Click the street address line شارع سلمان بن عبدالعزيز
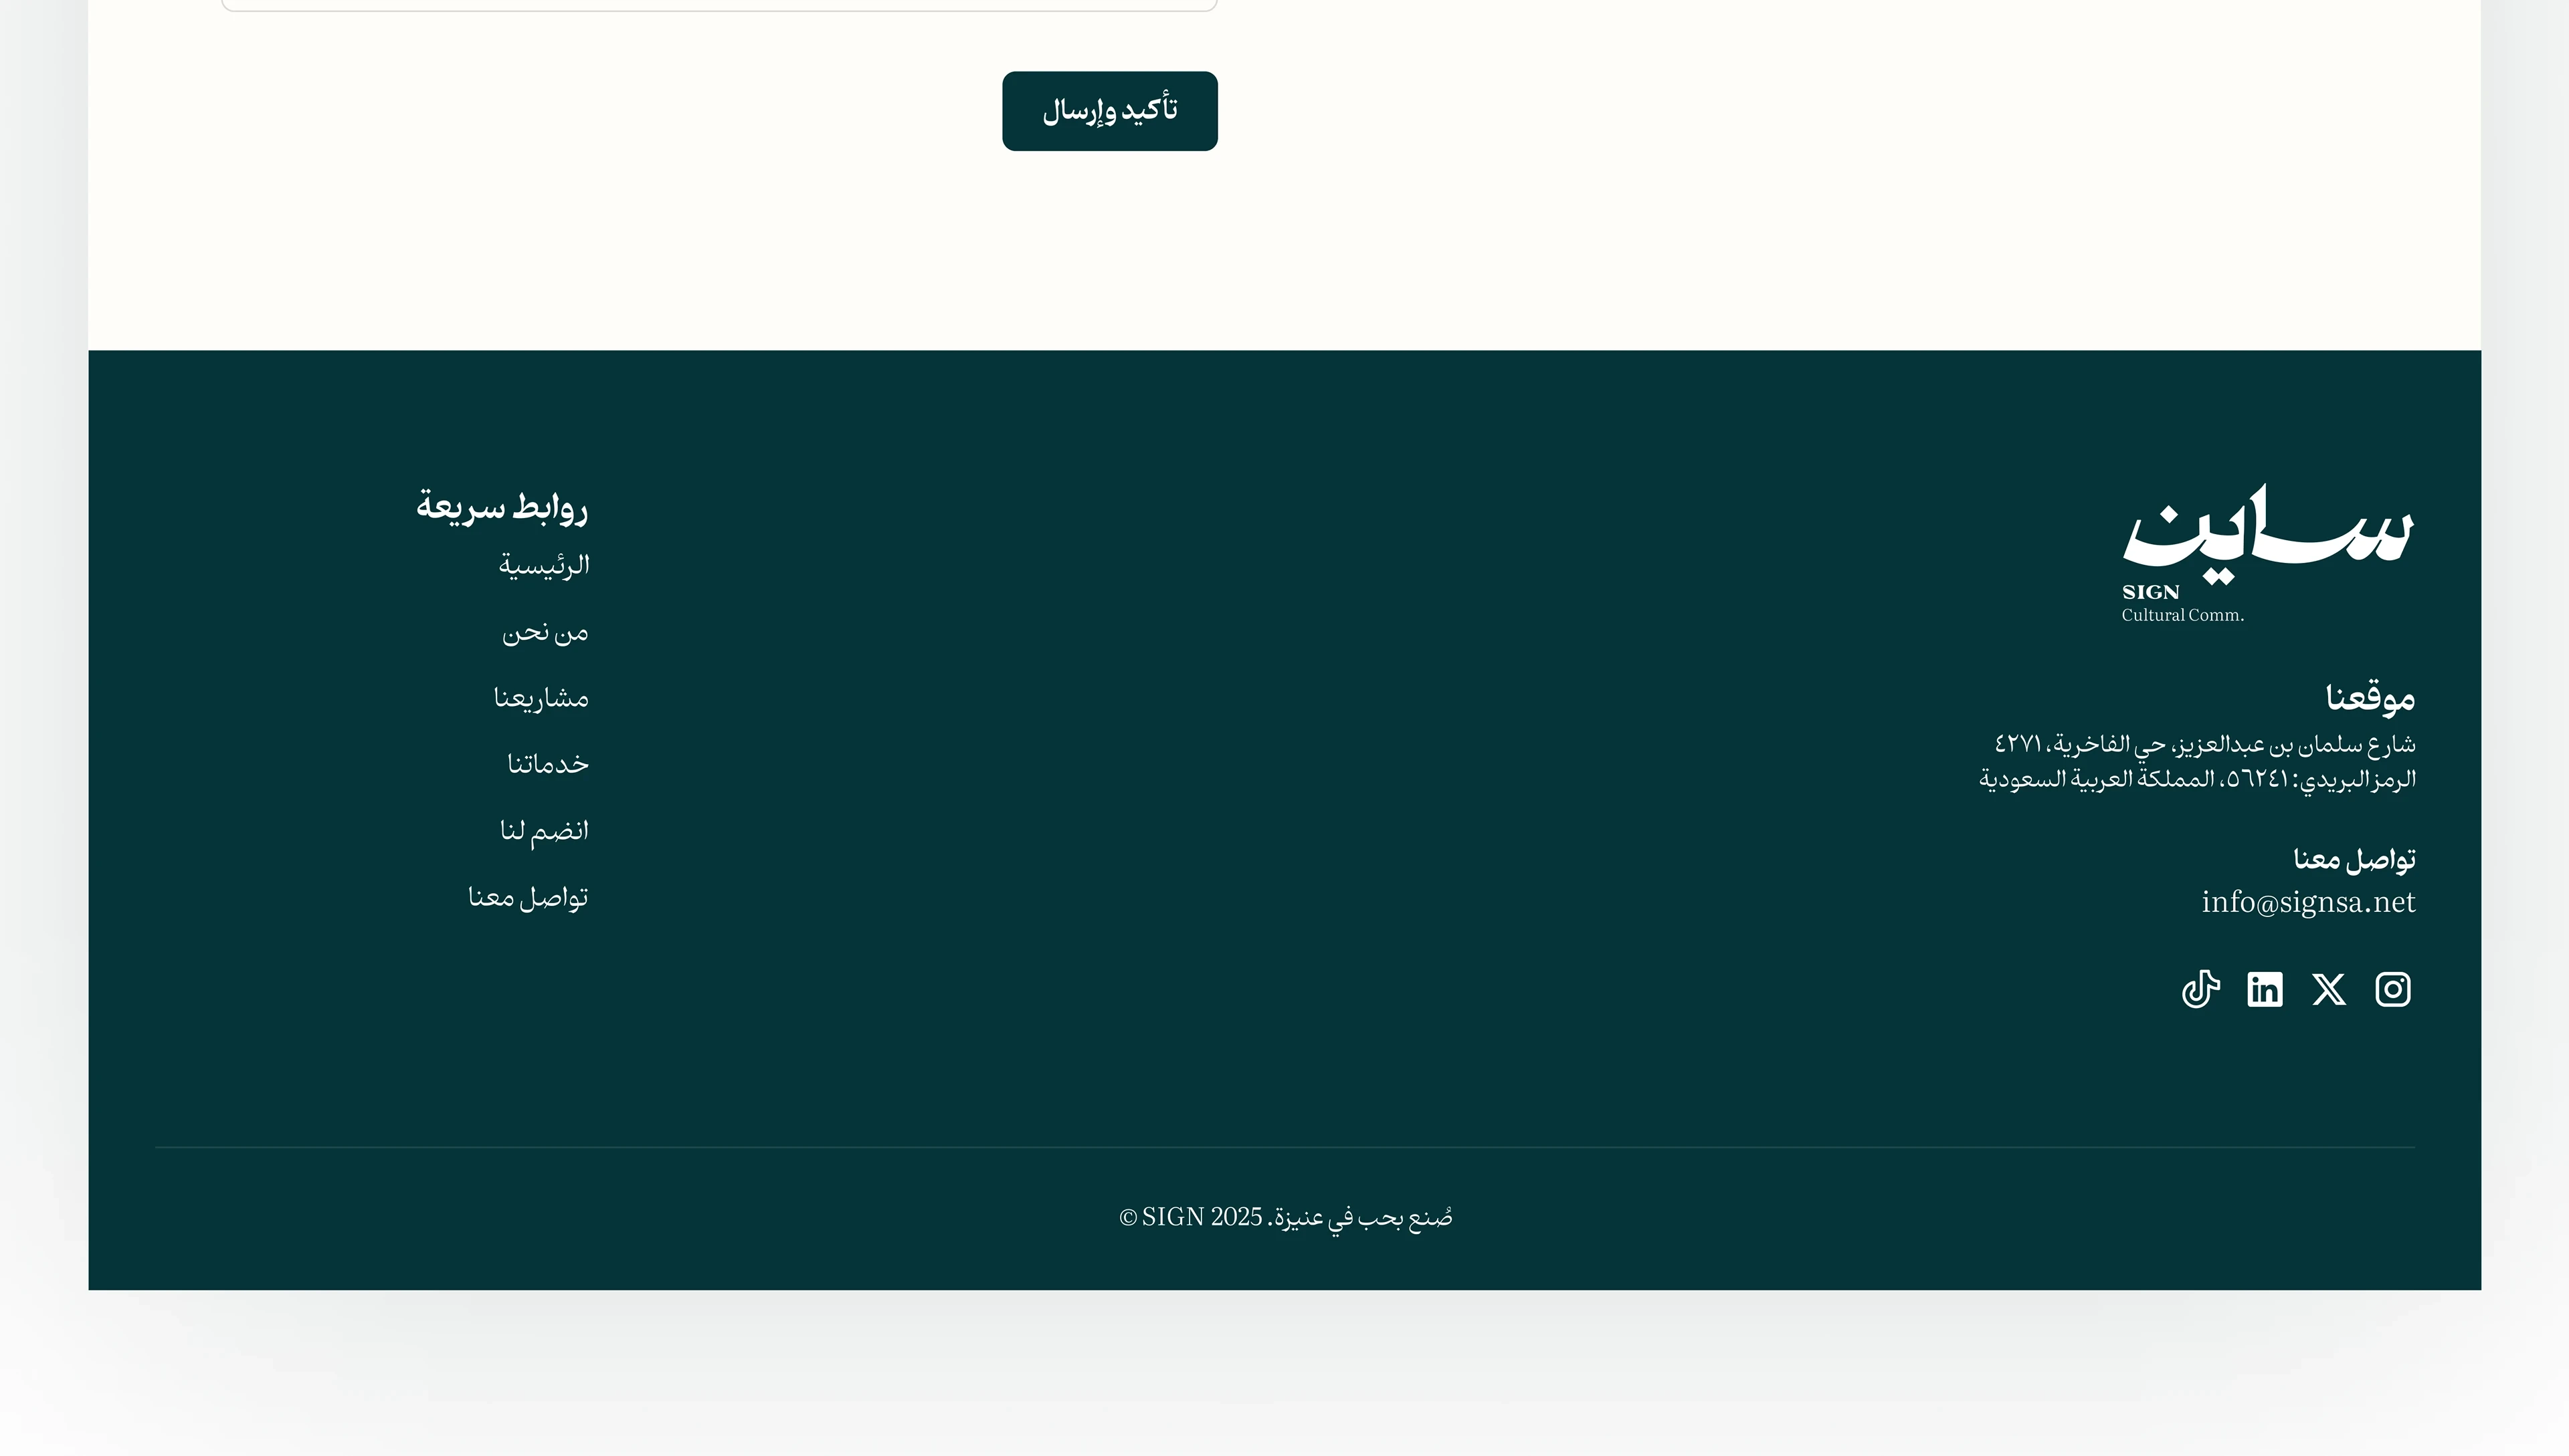Image resolution: width=2569 pixels, height=1456 pixels. (x=2204, y=744)
